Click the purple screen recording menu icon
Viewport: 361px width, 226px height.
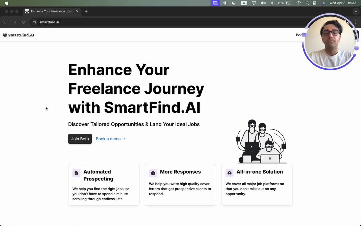point(215,3)
